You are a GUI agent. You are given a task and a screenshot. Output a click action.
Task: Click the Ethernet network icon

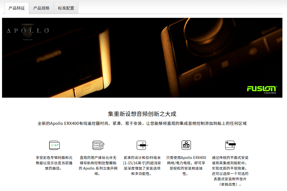pyautogui.click(x=186, y=145)
